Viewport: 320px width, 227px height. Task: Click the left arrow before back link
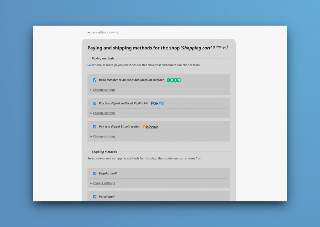tap(89, 32)
